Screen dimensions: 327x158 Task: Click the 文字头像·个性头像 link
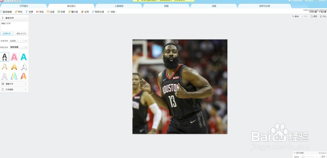coord(318,12)
